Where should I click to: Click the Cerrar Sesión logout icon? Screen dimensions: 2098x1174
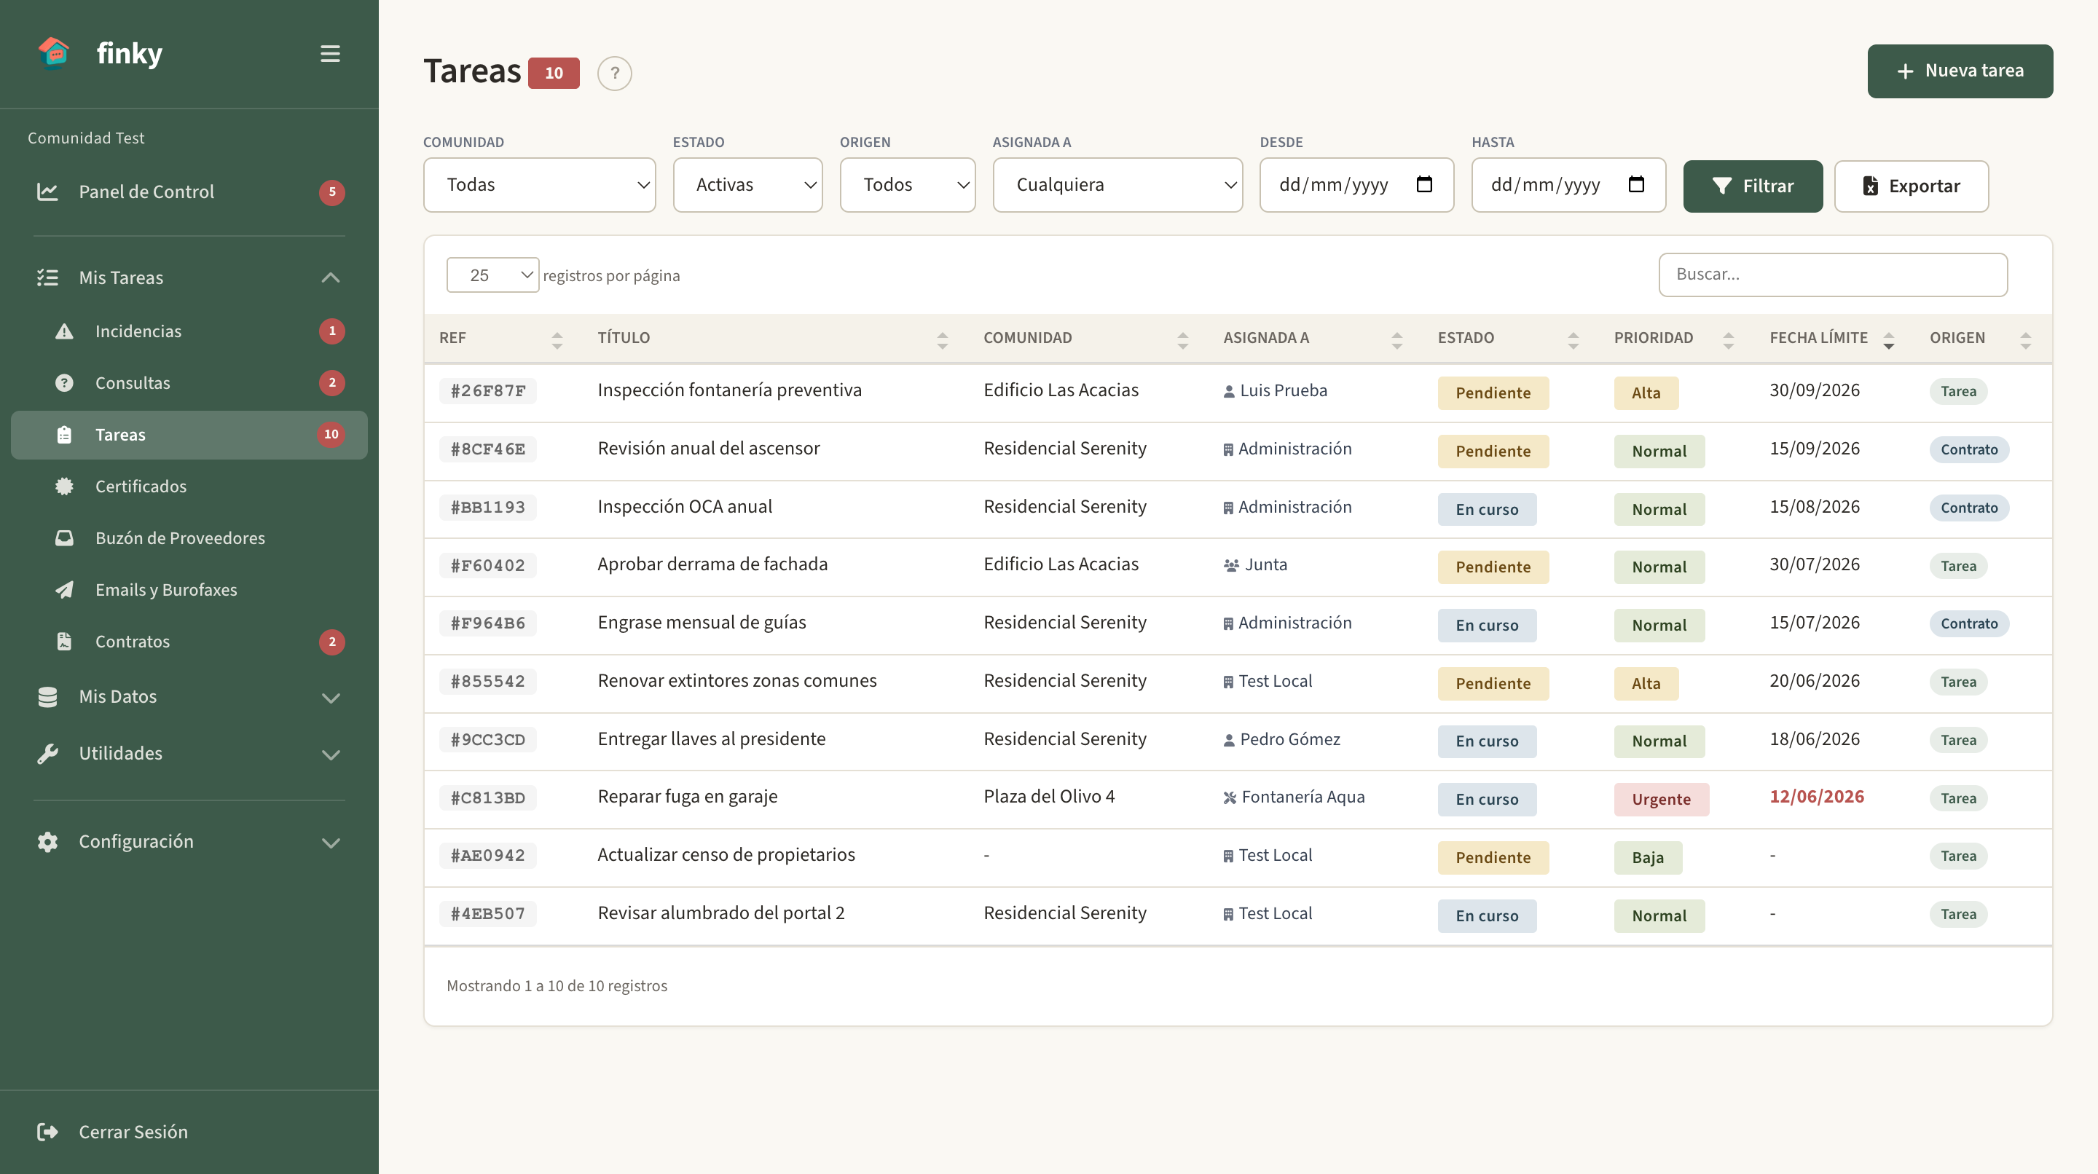(47, 1132)
